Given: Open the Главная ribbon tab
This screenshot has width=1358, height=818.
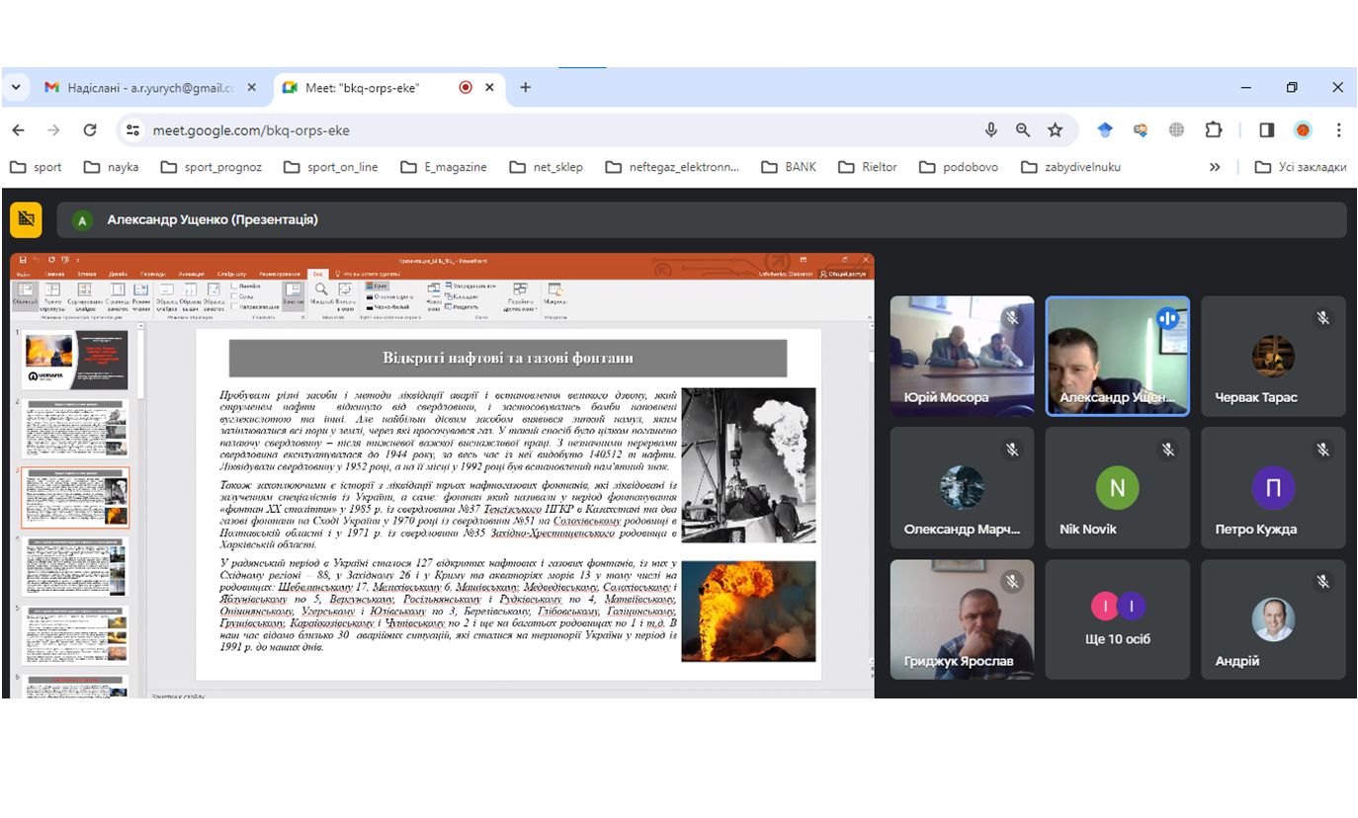Looking at the screenshot, I should 55,274.
